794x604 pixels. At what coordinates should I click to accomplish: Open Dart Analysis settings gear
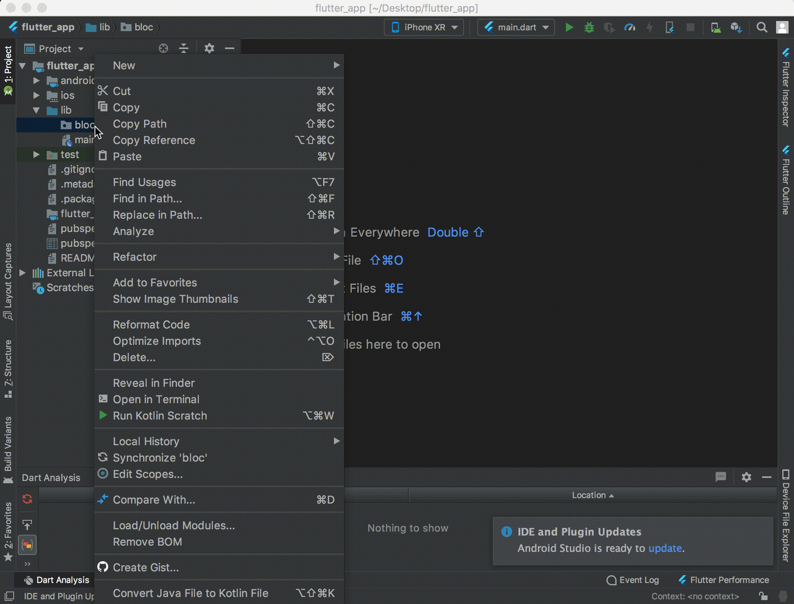coord(746,477)
